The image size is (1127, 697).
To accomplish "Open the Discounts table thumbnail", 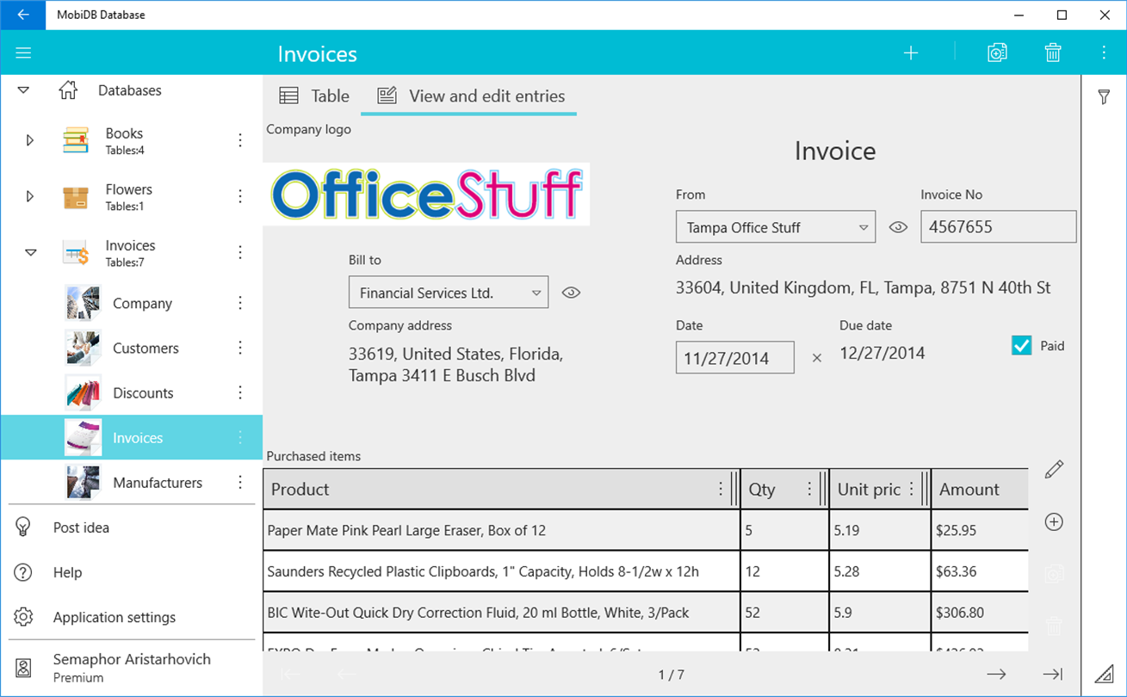I will [84, 392].
